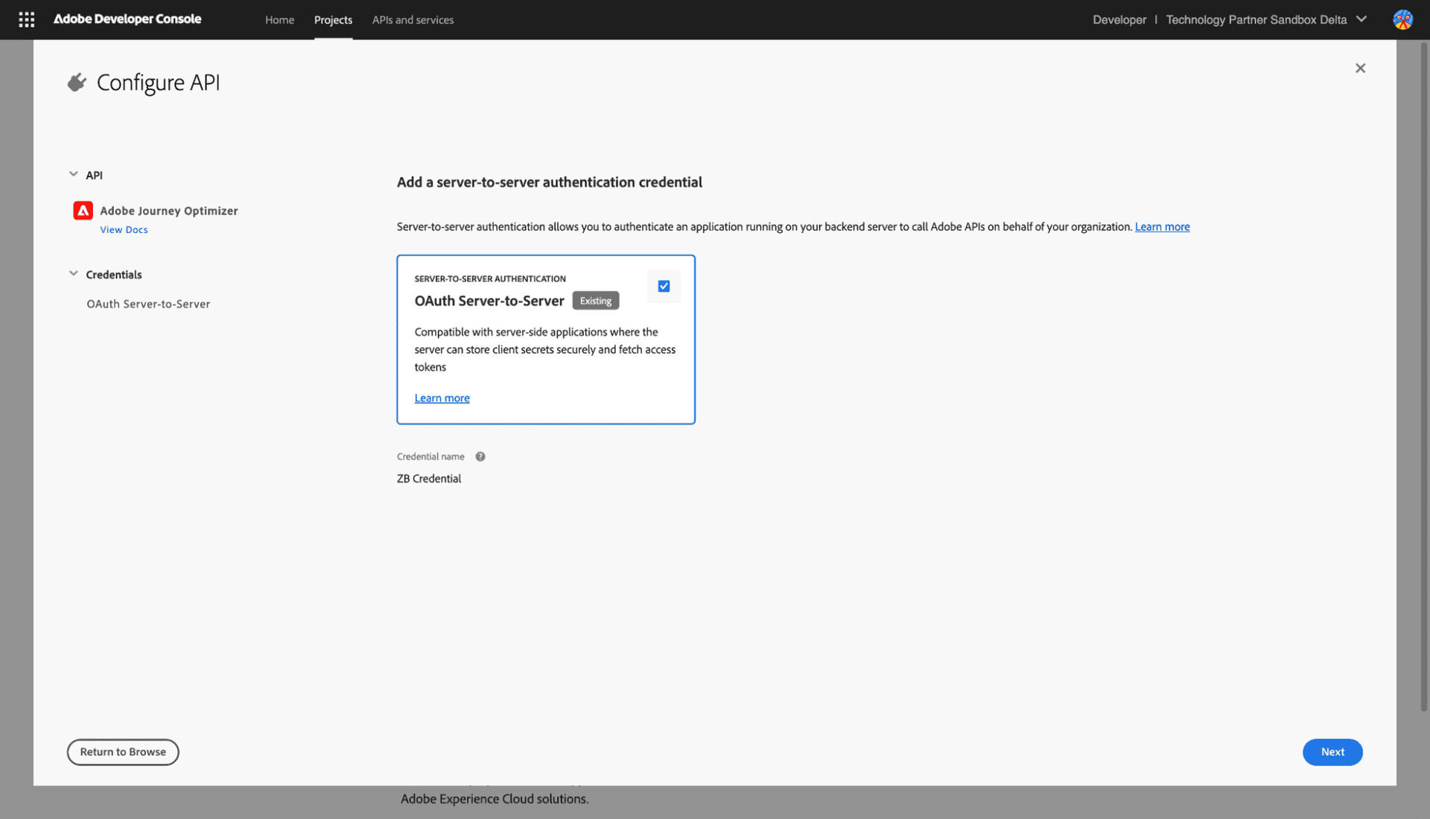Collapse the API section in the sidebar
The height and width of the screenshot is (819, 1430).
[x=74, y=172]
